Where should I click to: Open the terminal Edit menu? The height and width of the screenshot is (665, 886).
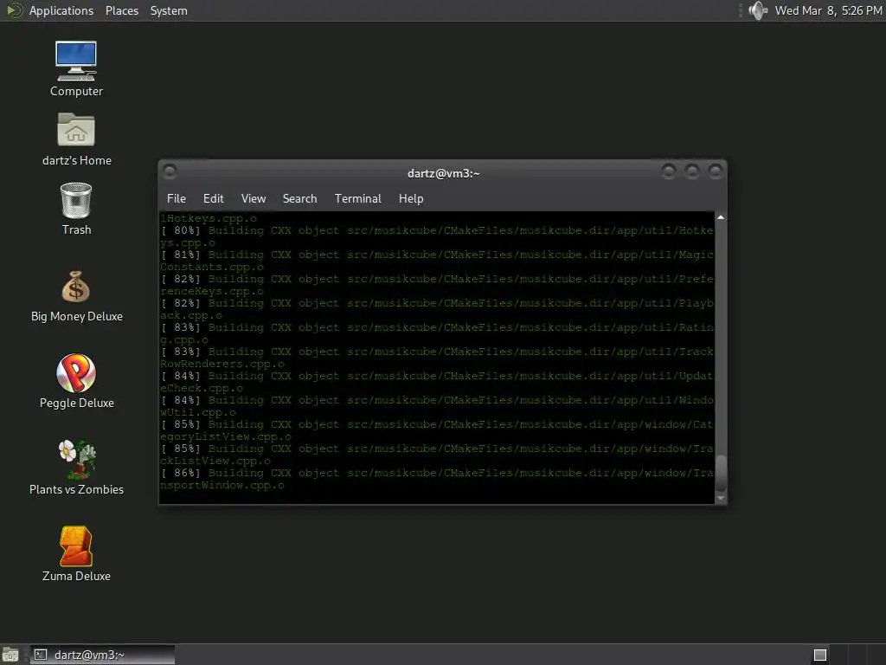point(214,198)
